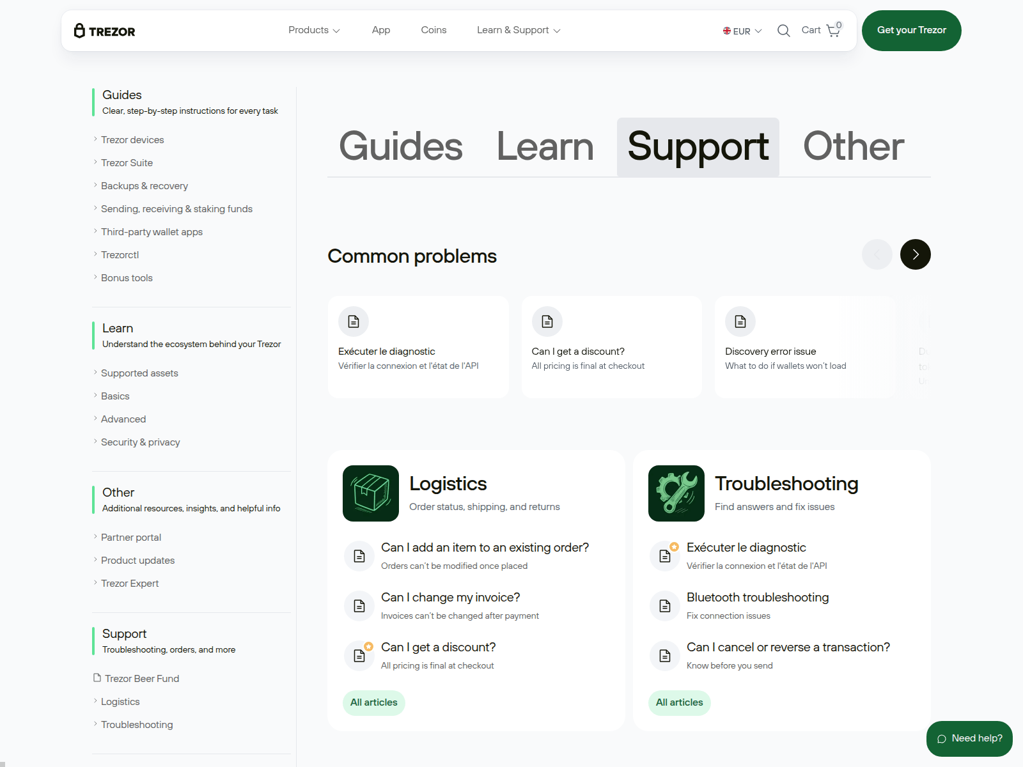
Task: Open Product updates sidebar item
Action: (x=137, y=561)
